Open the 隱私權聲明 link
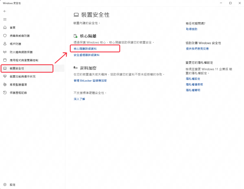This screenshot has width=244, height=189. click(193, 90)
